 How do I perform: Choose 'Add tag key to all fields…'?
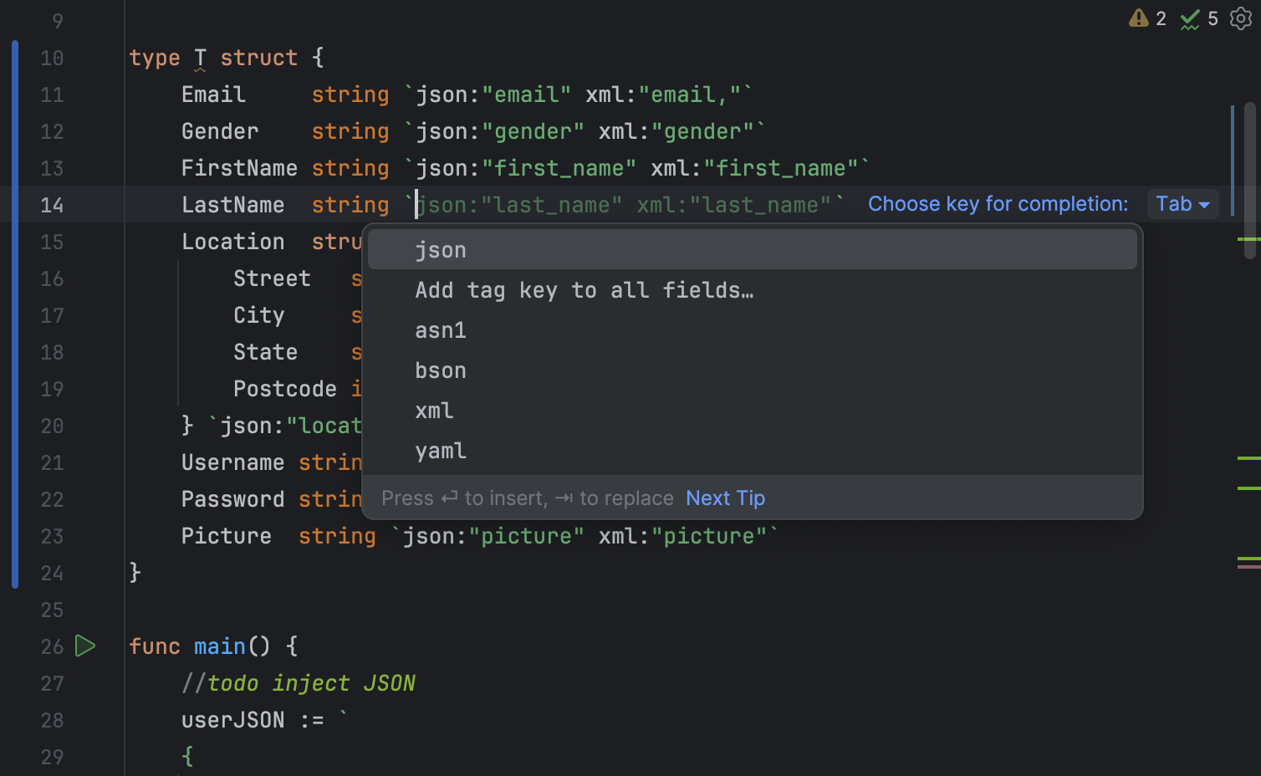point(584,290)
